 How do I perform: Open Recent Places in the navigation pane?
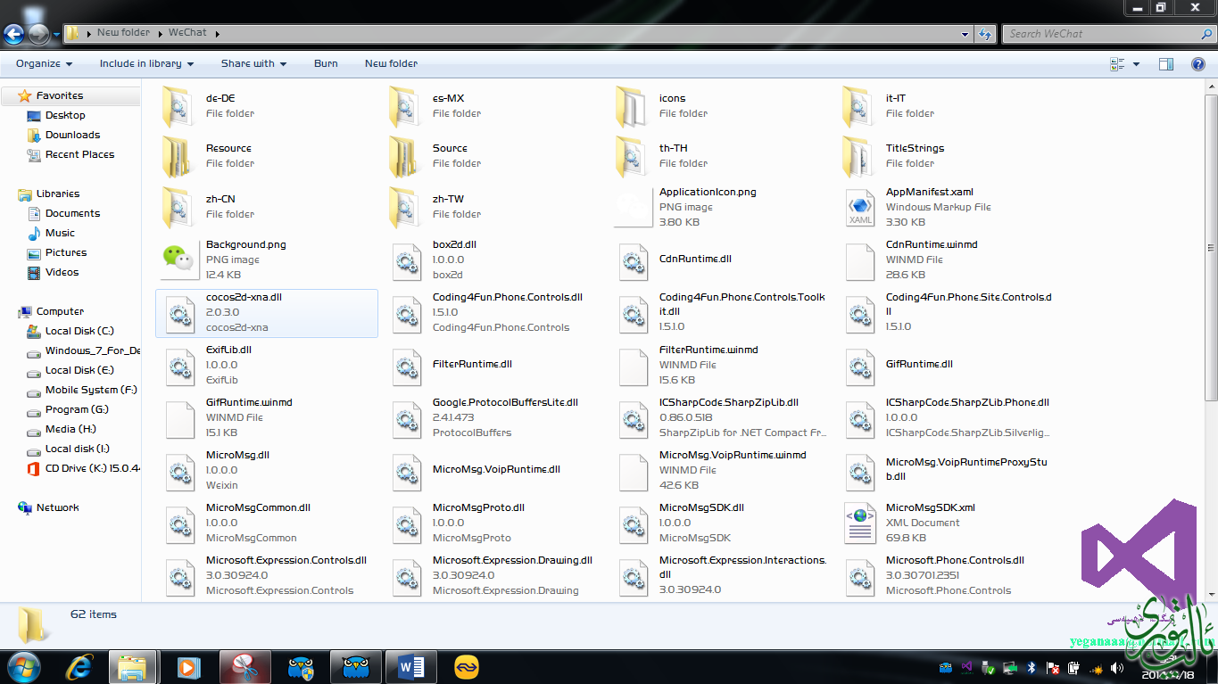79,154
